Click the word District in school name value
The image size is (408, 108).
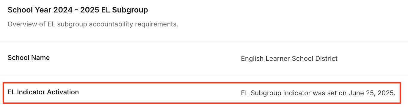tap(327, 58)
